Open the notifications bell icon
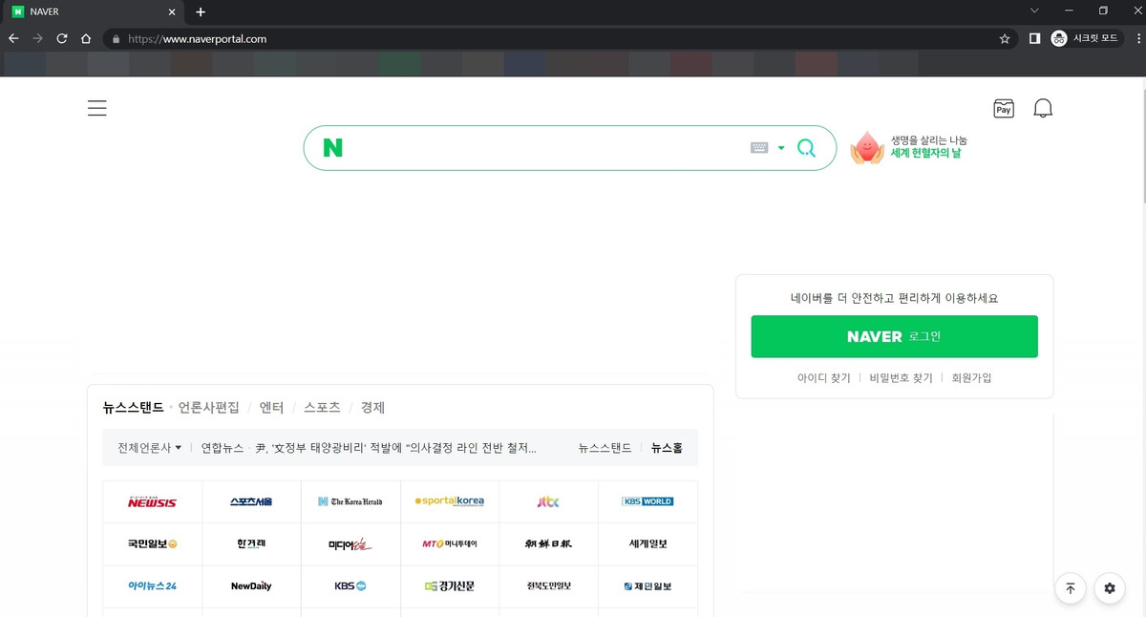 (x=1043, y=109)
